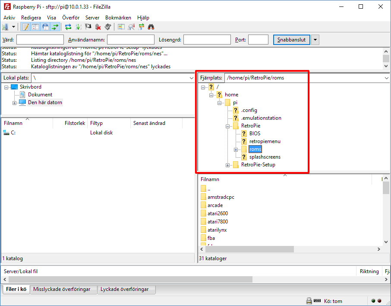Collapse the RetroPie tree node

point(228,126)
